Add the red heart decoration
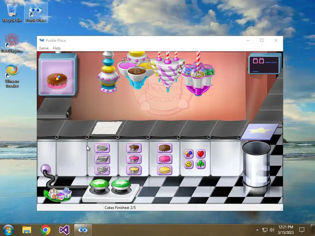 201,154
